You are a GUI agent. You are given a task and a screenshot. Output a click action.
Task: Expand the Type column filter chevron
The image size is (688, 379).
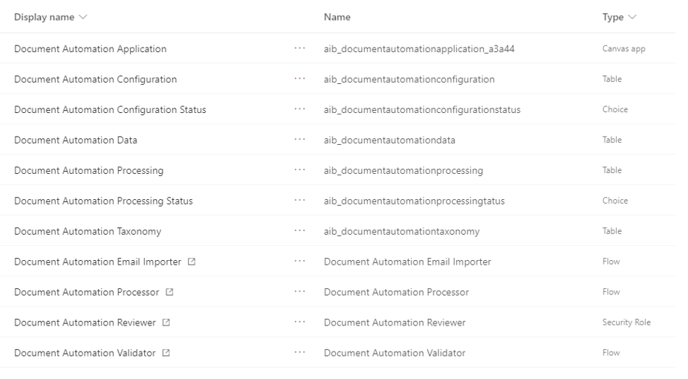tap(632, 17)
